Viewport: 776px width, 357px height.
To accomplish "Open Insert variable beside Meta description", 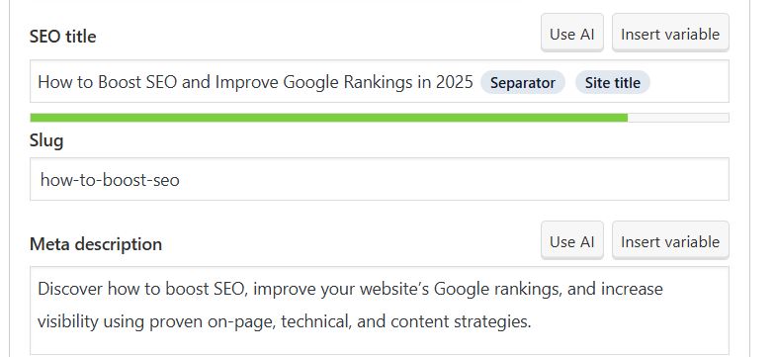I will pyautogui.click(x=670, y=240).
